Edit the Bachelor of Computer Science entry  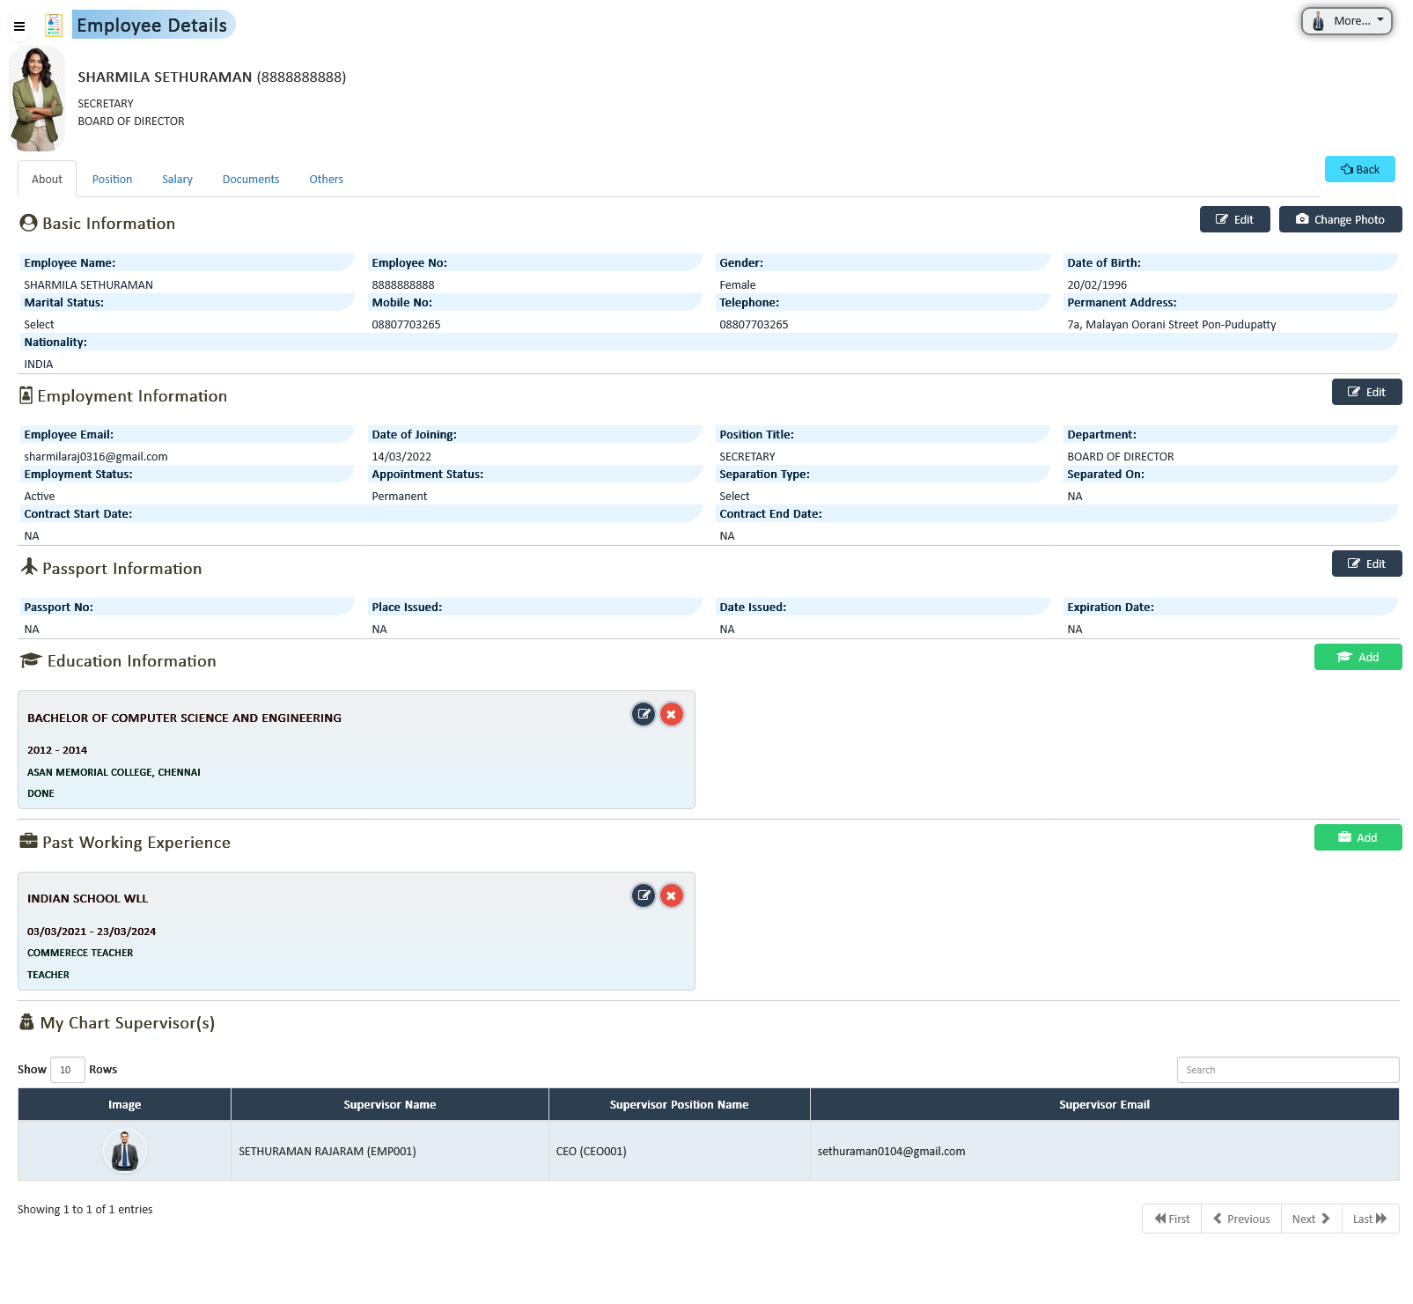click(x=644, y=714)
